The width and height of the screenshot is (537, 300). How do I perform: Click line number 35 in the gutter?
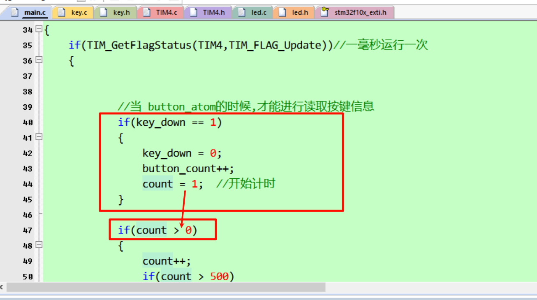[28, 45]
